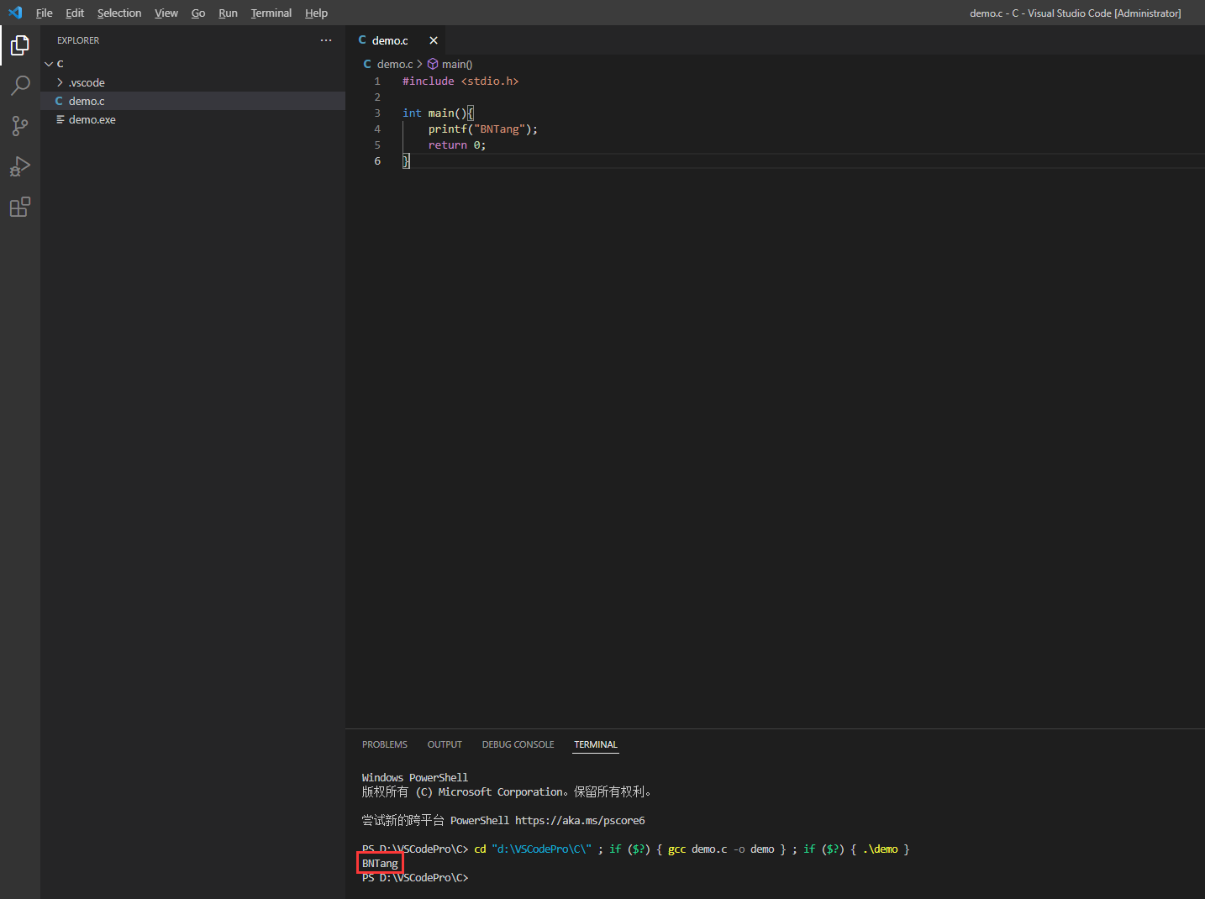The image size is (1205, 899).
Task: Close the demo.c editor tab
Action: pyautogui.click(x=434, y=40)
